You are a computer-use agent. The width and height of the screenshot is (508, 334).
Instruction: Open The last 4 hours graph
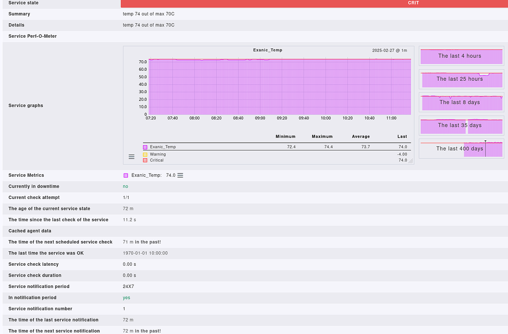(x=461, y=56)
